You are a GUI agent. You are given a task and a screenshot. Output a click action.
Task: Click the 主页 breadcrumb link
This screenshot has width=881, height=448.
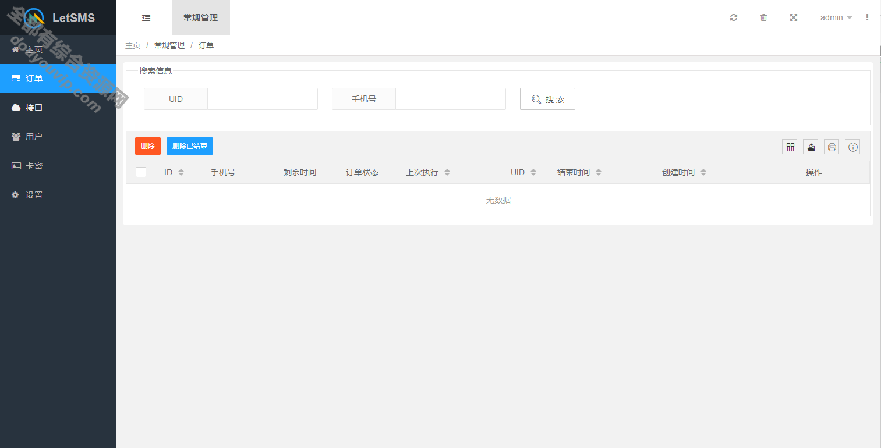coord(133,45)
